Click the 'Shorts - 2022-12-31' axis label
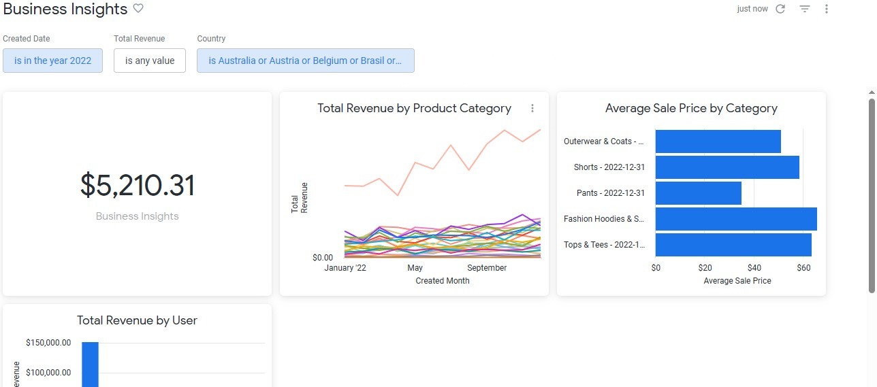 click(x=609, y=167)
